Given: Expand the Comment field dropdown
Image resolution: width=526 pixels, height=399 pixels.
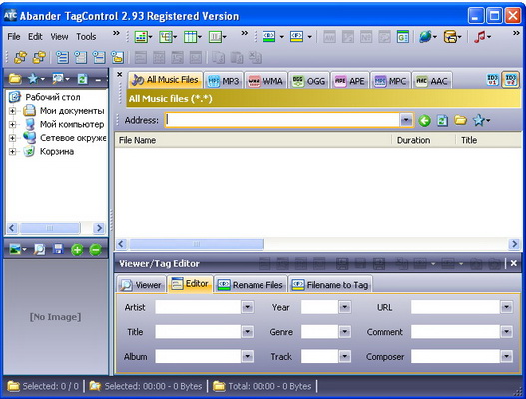Looking at the screenshot, I should click(507, 332).
